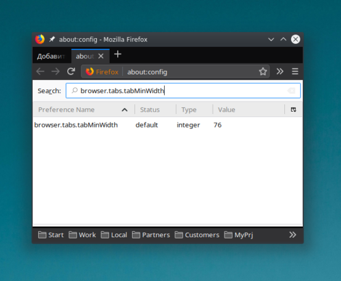Select the about:config tab

pyautogui.click(x=91, y=56)
